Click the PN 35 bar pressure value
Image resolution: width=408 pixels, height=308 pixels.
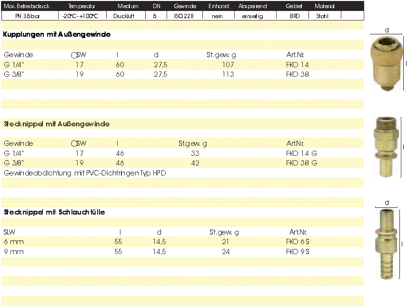click(27, 16)
